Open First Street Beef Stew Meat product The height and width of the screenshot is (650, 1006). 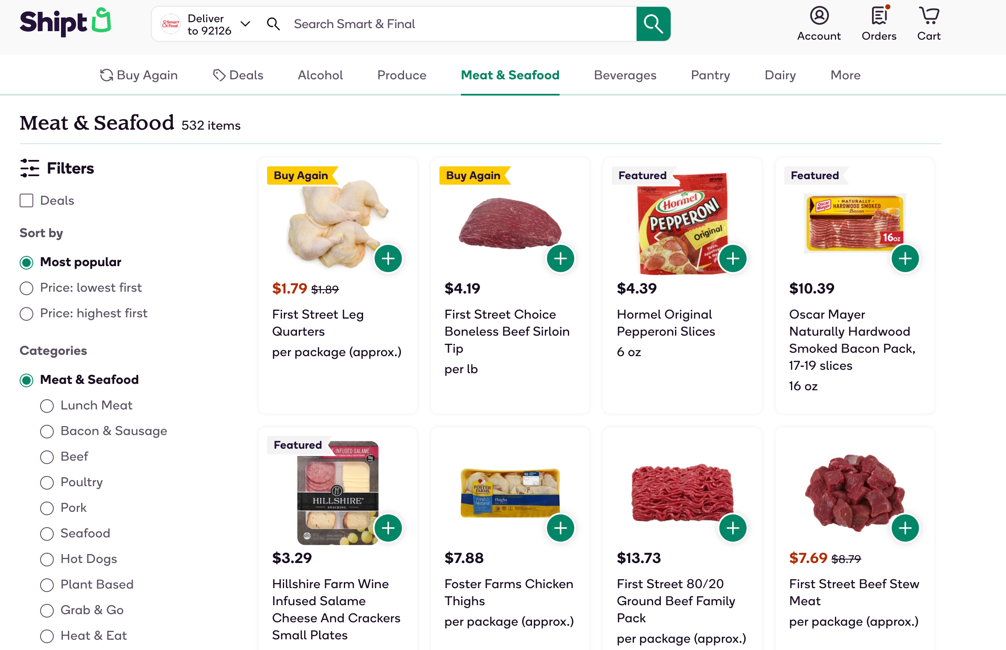(x=854, y=592)
